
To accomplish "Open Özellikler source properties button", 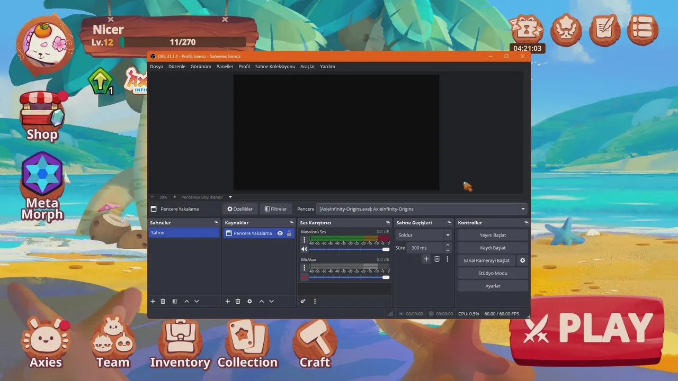I will pos(240,209).
